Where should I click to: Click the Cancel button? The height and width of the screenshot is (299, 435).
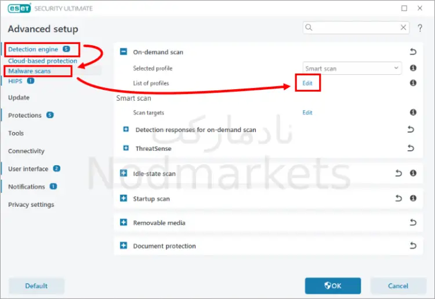point(398,286)
